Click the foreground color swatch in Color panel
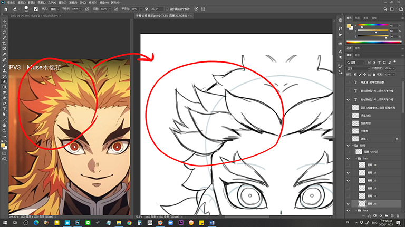 point(349,26)
